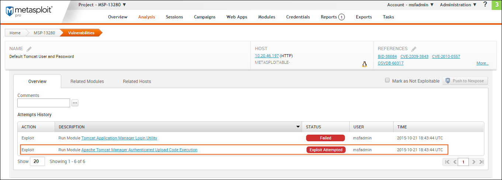This screenshot has height=180, width=502.
Task: Open Apache Tomcat Manager Authenticated Upload link
Action: (x=139, y=150)
